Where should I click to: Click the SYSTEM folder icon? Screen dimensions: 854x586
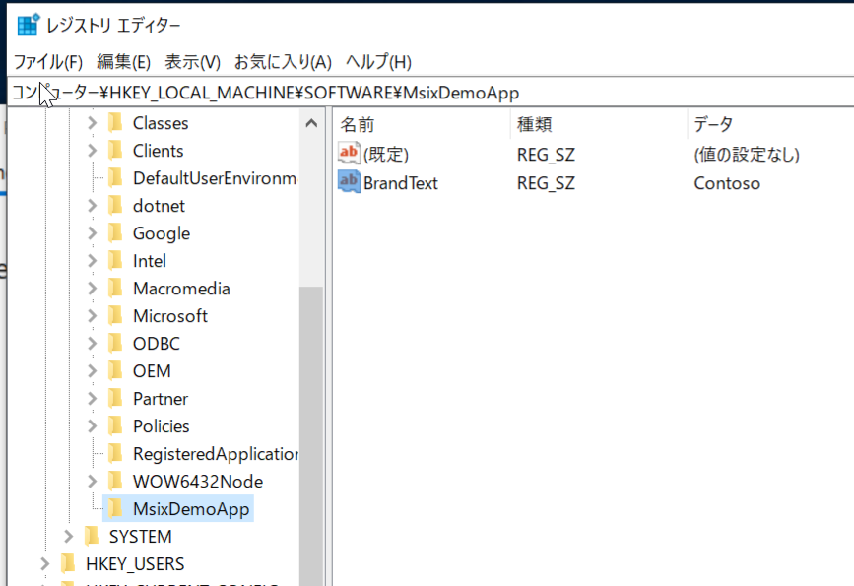click(92, 536)
